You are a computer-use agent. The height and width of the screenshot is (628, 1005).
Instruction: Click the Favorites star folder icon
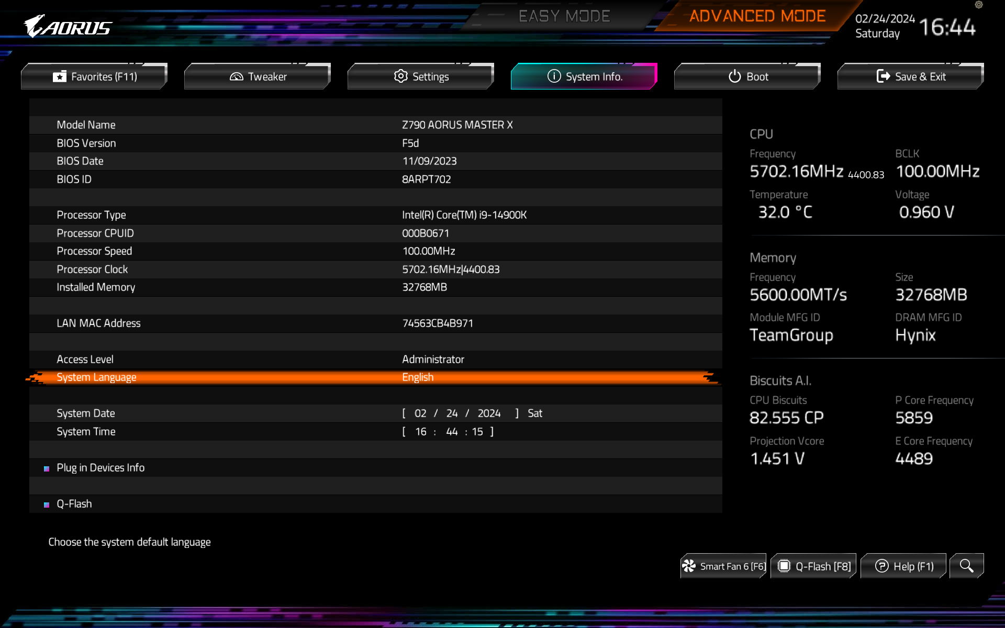point(60,77)
